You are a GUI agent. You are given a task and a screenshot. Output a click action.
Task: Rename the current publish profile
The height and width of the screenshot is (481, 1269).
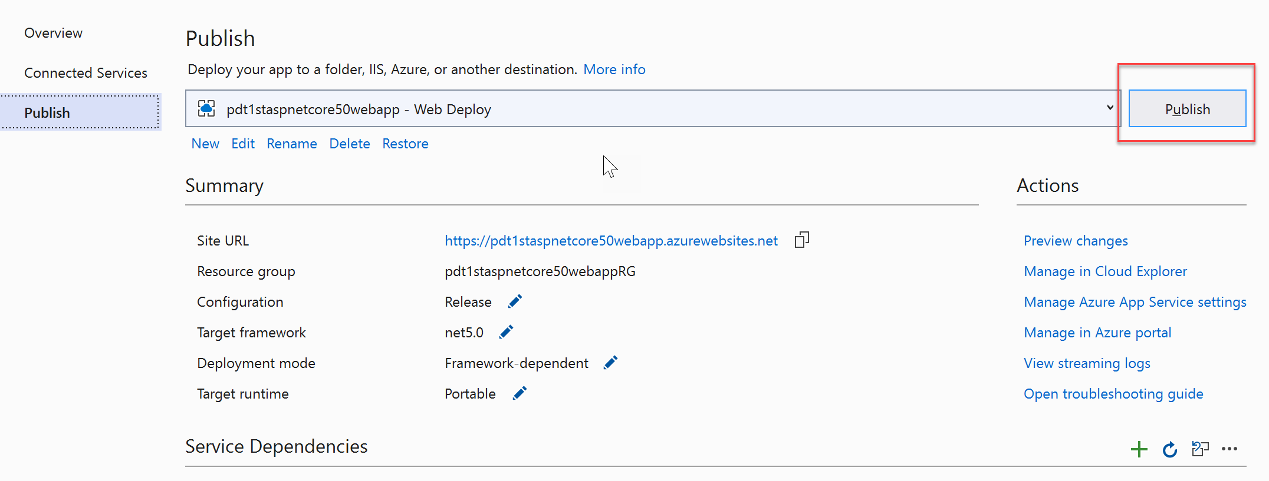[291, 144]
